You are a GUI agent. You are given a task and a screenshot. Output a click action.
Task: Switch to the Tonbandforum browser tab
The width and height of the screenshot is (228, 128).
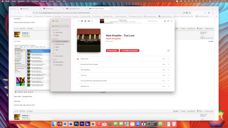click(49, 9)
